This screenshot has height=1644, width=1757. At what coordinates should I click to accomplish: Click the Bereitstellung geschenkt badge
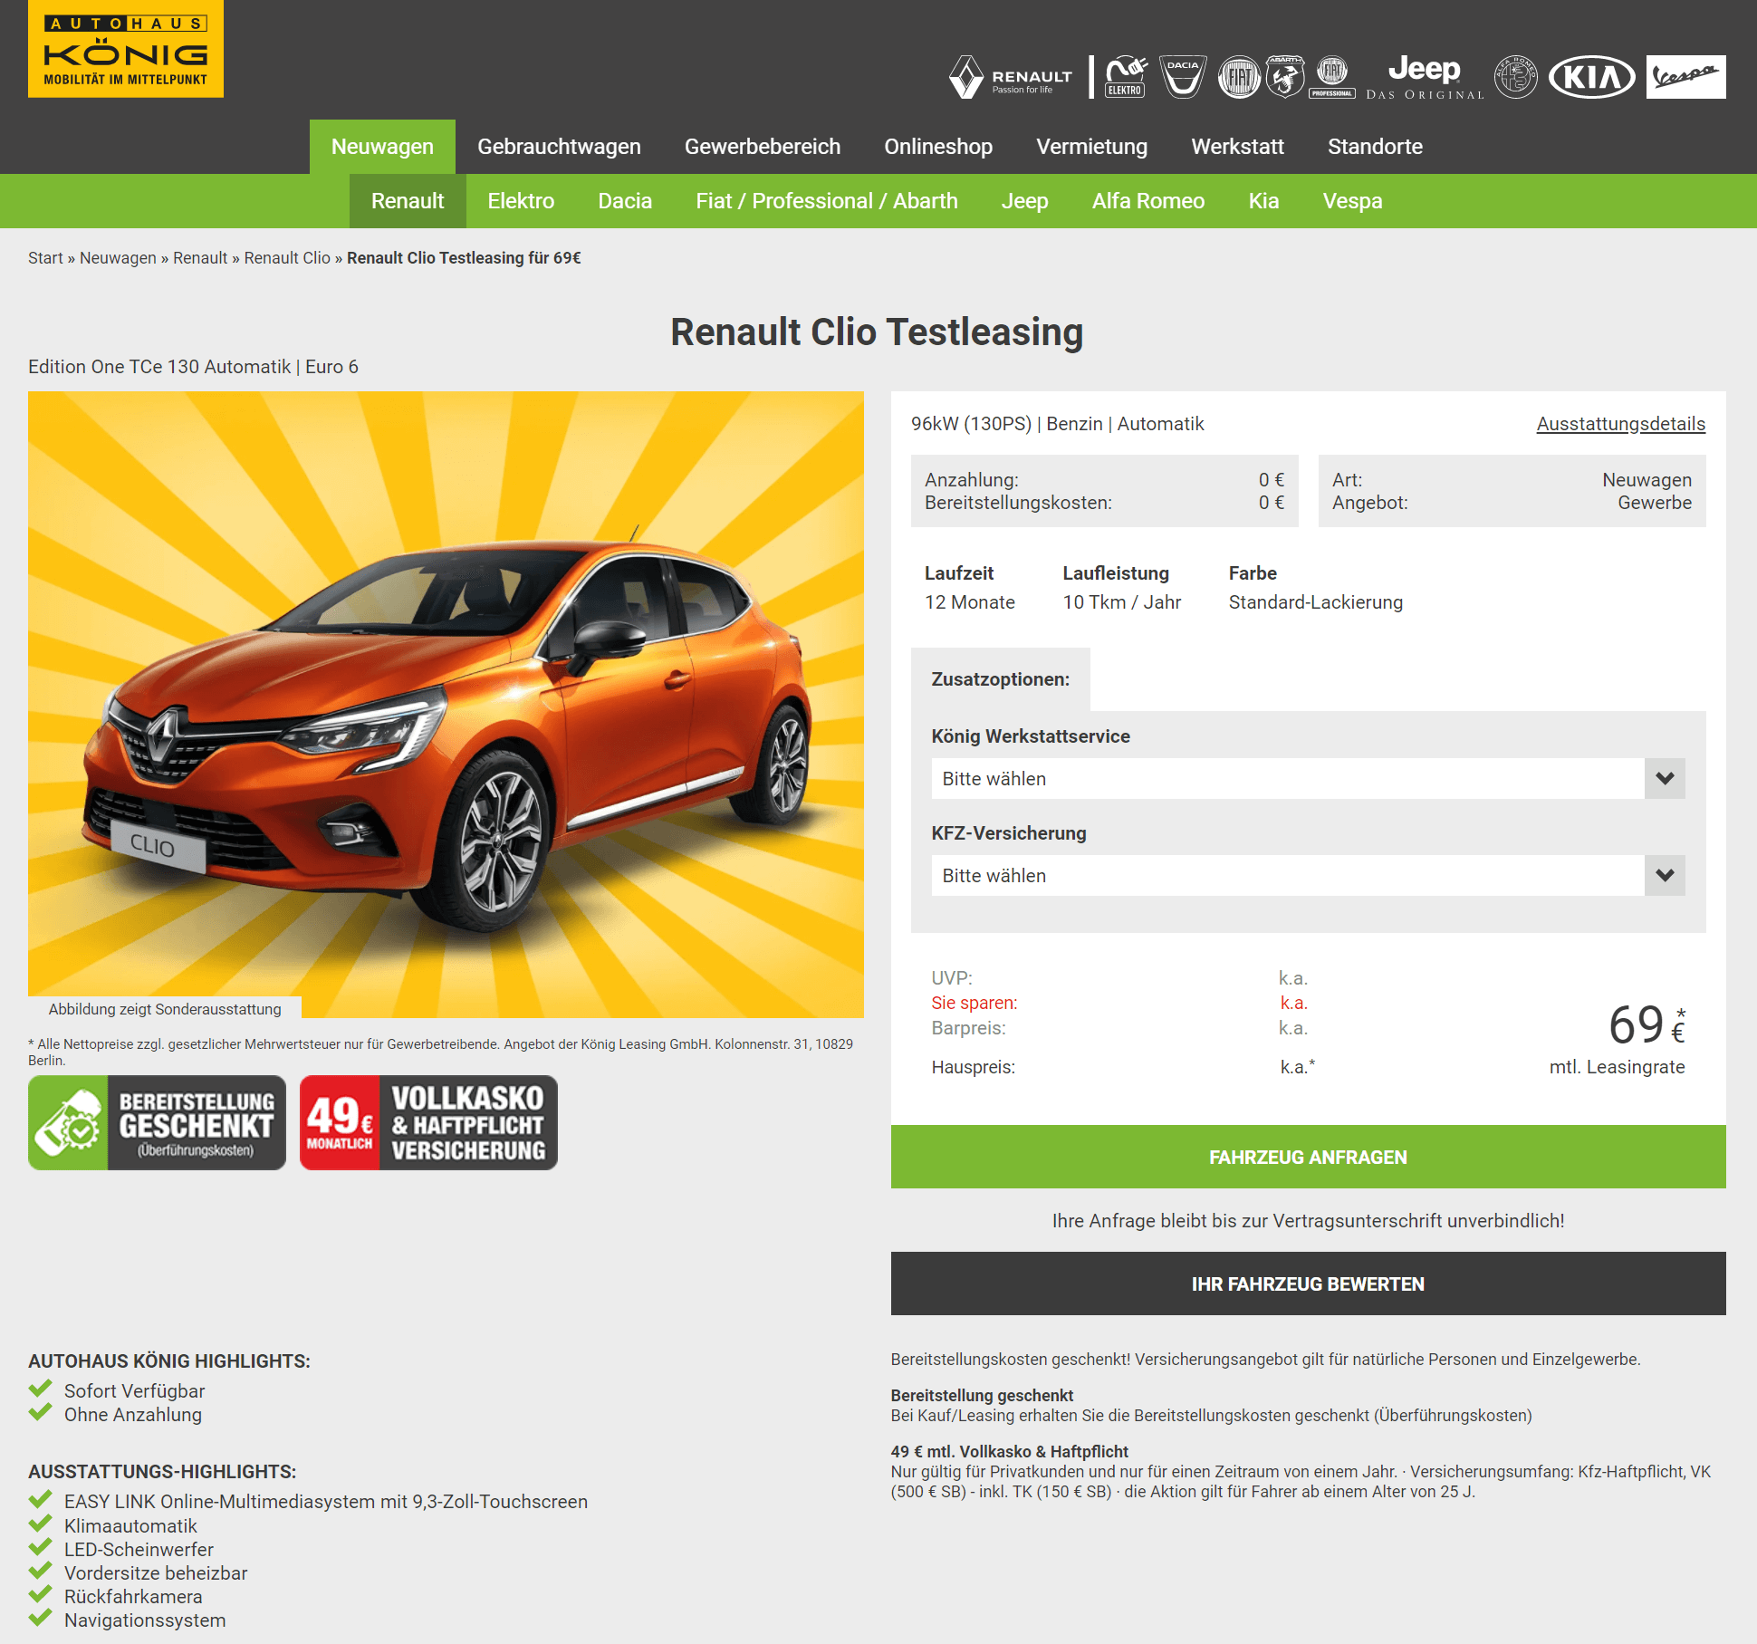point(158,1123)
